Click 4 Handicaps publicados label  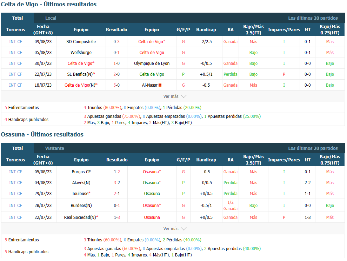coord(26,119)
